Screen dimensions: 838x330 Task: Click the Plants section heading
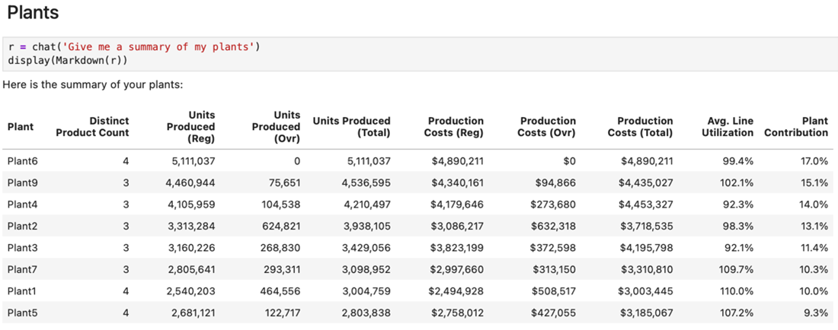coord(32,13)
